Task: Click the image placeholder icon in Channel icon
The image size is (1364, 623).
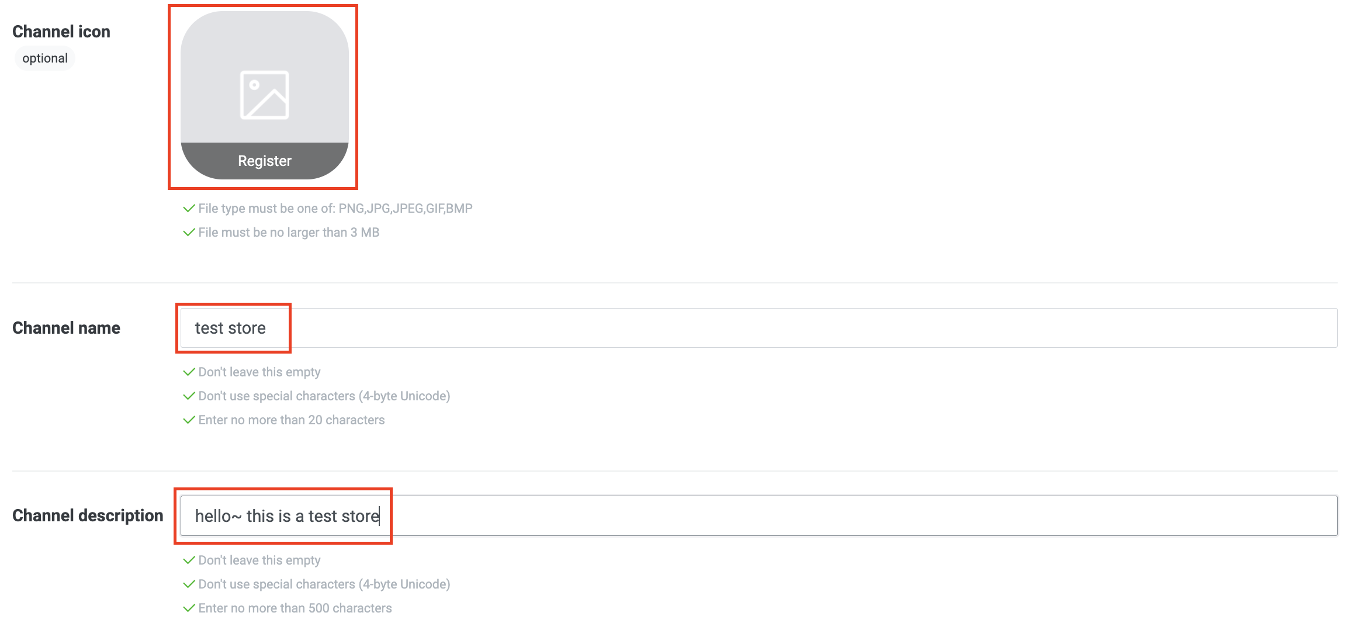Action: tap(264, 95)
